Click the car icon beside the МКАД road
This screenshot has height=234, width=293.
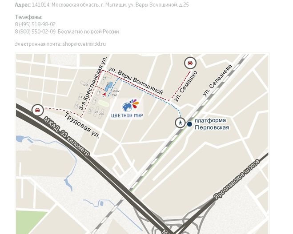(x=37, y=110)
